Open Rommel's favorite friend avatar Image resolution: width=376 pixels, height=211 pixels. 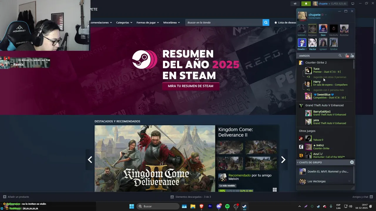tap(344, 28)
